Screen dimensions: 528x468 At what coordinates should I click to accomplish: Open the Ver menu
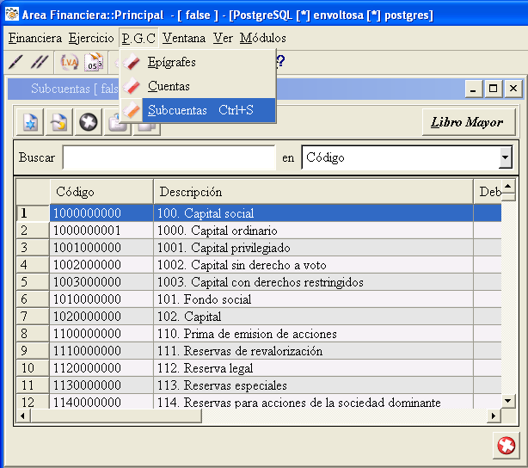tap(223, 38)
